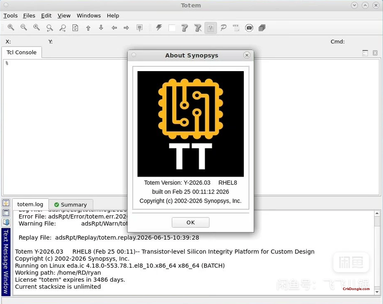This screenshot has height=304, width=383.
Task: Click the cursive P toolbar icon
Action: 223,28
